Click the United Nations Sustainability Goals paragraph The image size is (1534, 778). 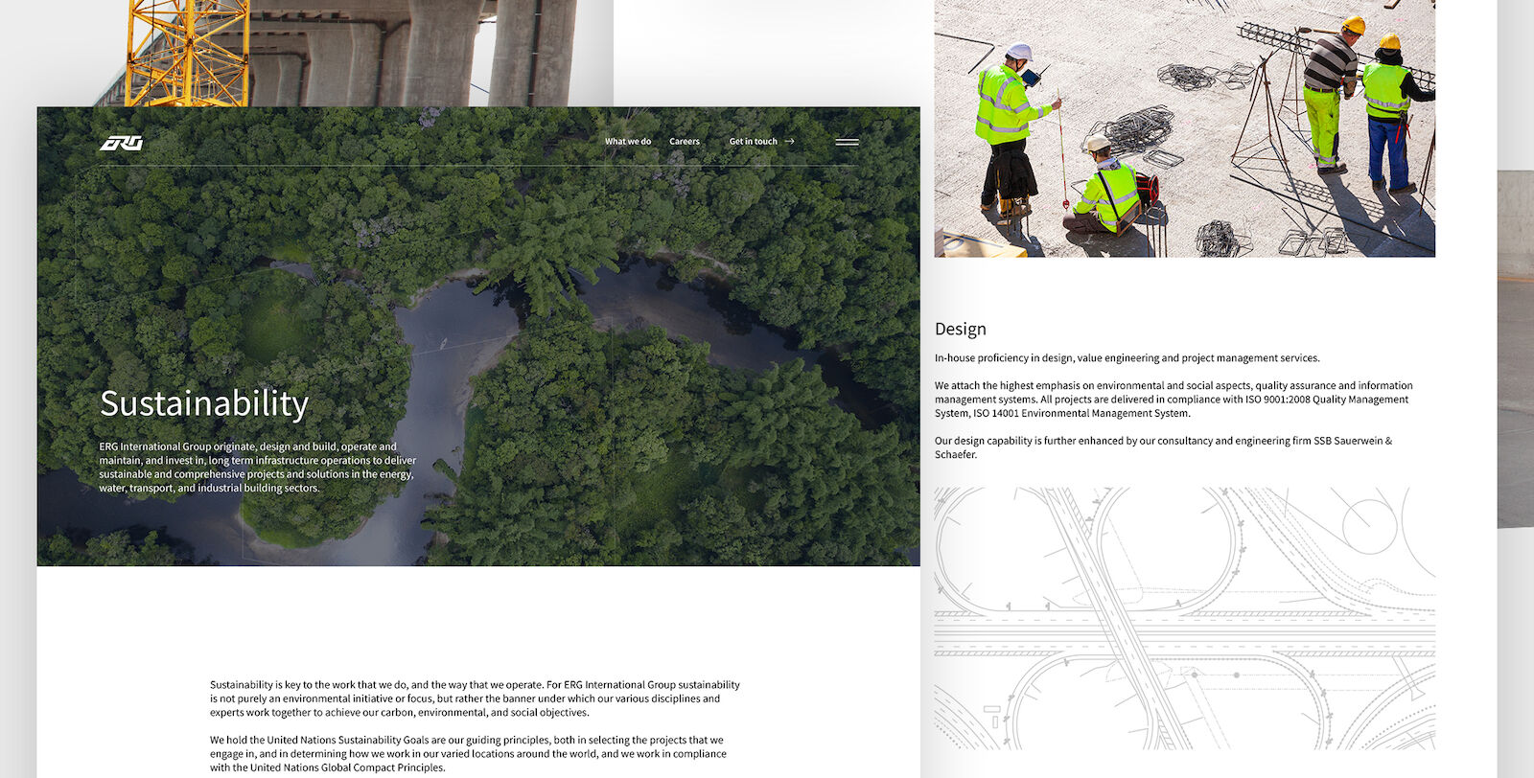click(x=468, y=753)
